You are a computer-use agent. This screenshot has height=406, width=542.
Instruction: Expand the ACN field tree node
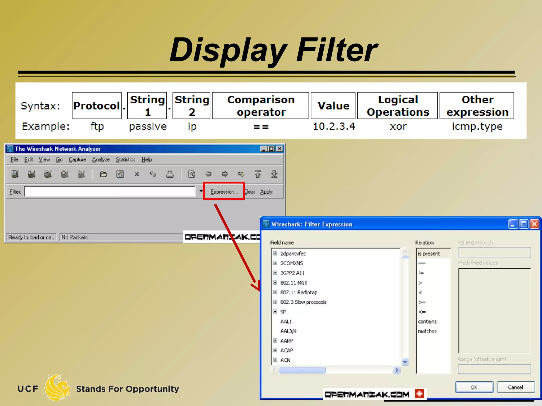pyautogui.click(x=275, y=360)
